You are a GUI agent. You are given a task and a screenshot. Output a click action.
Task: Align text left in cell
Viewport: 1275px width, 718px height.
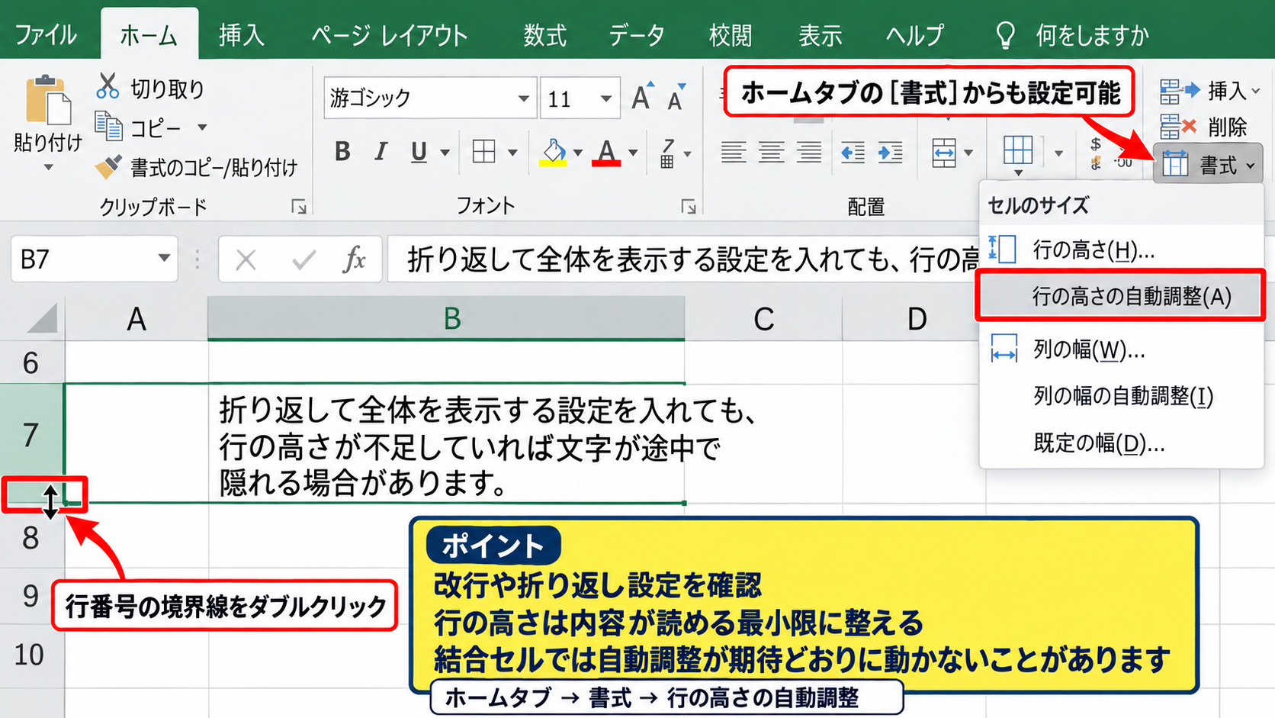pyautogui.click(x=734, y=153)
